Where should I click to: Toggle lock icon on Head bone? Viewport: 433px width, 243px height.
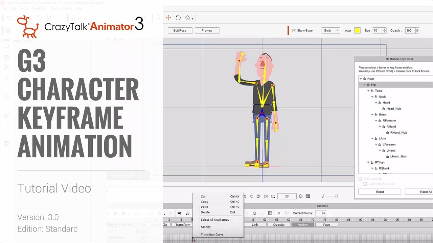point(380,103)
